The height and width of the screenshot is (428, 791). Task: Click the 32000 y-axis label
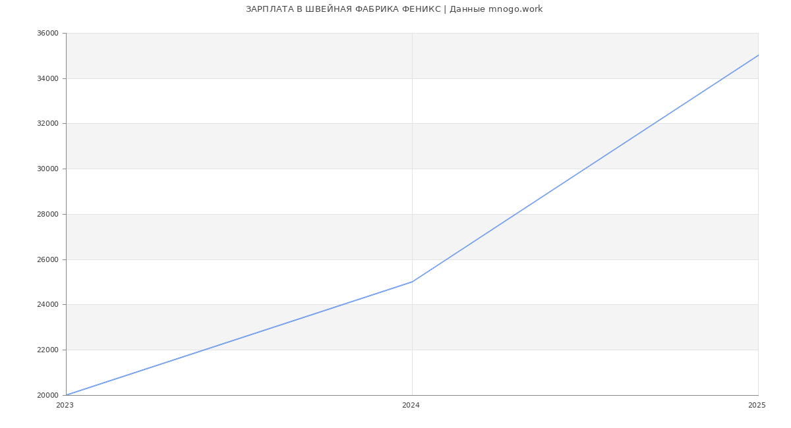click(48, 124)
